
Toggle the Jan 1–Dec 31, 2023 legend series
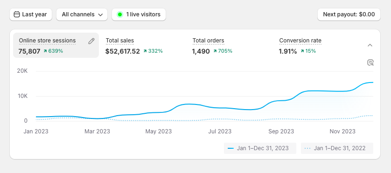pos(260,148)
